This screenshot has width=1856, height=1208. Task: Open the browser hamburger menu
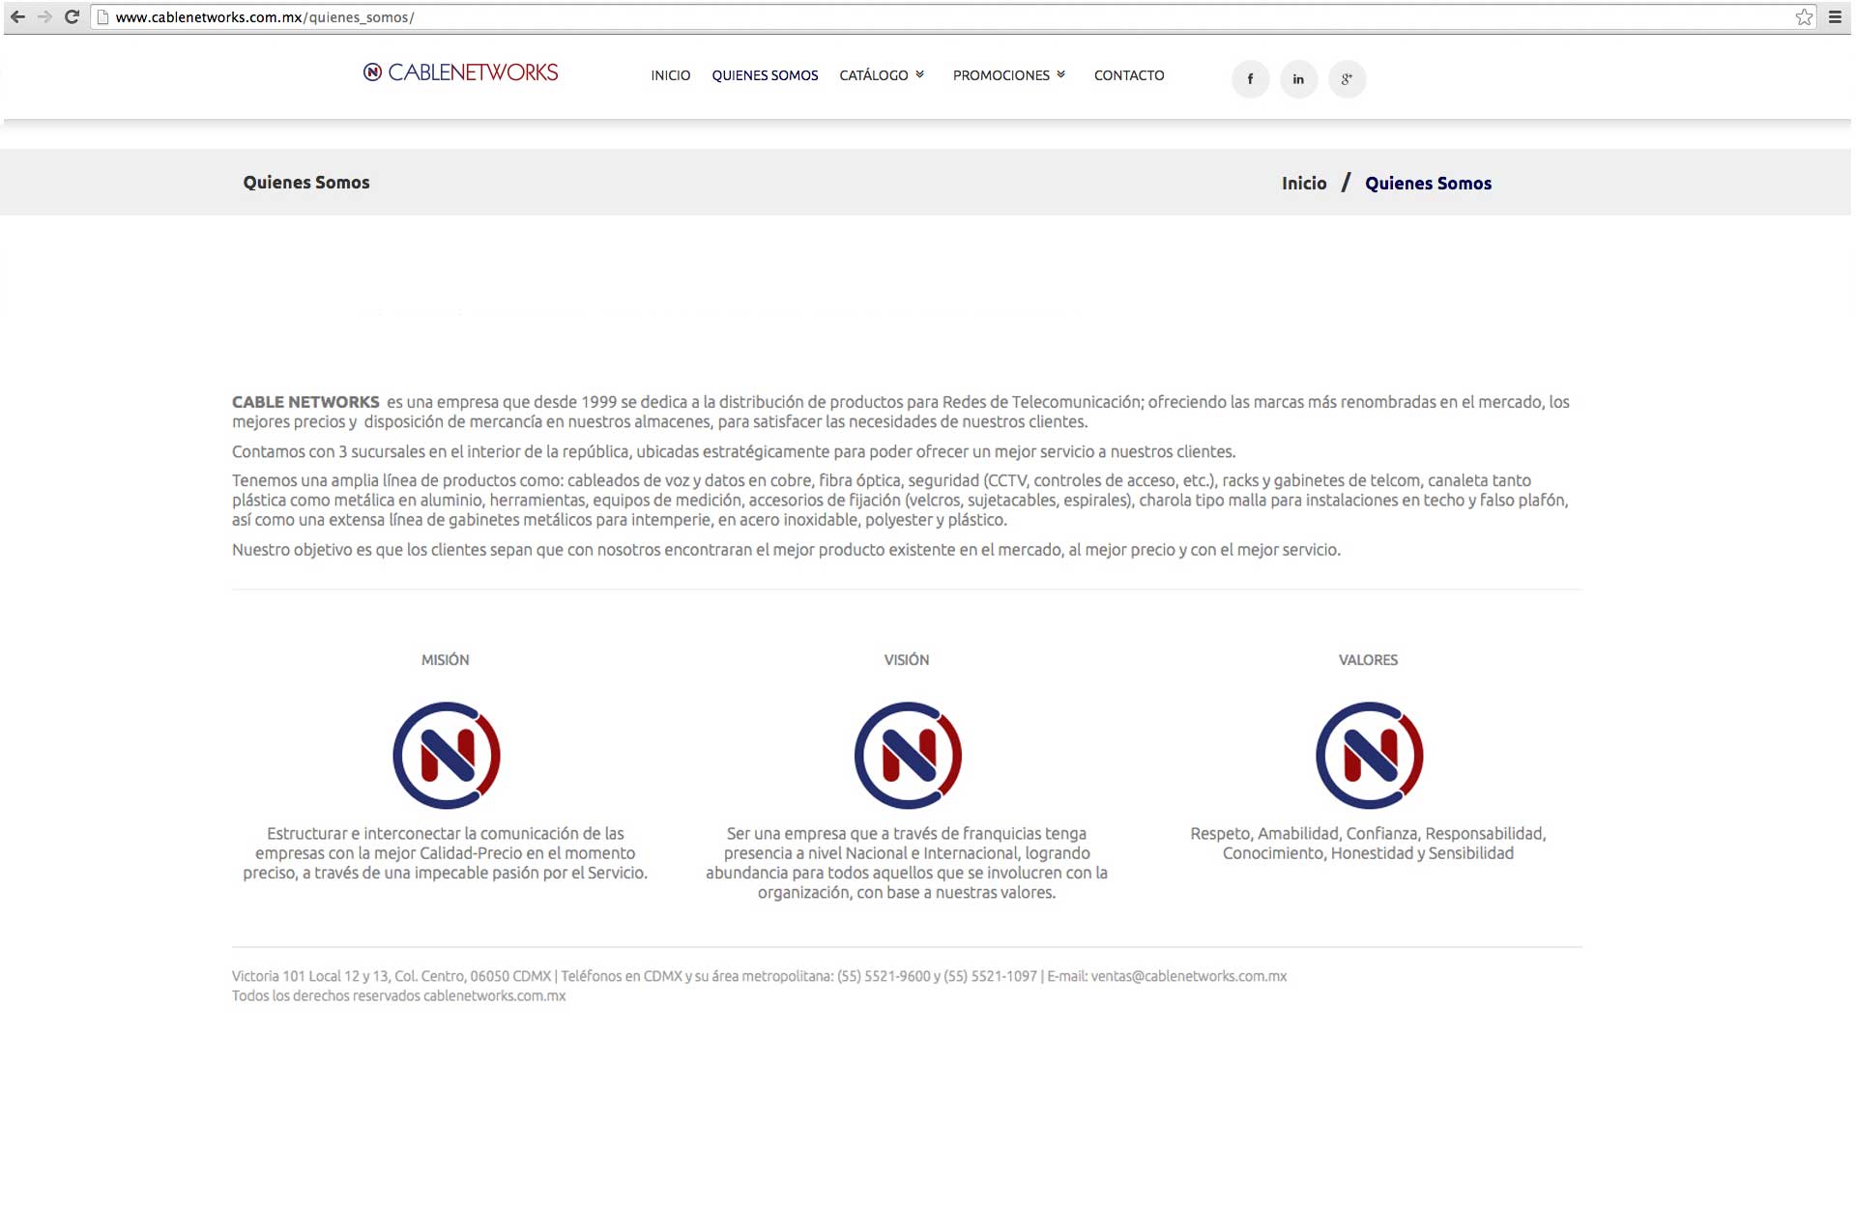[1835, 17]
